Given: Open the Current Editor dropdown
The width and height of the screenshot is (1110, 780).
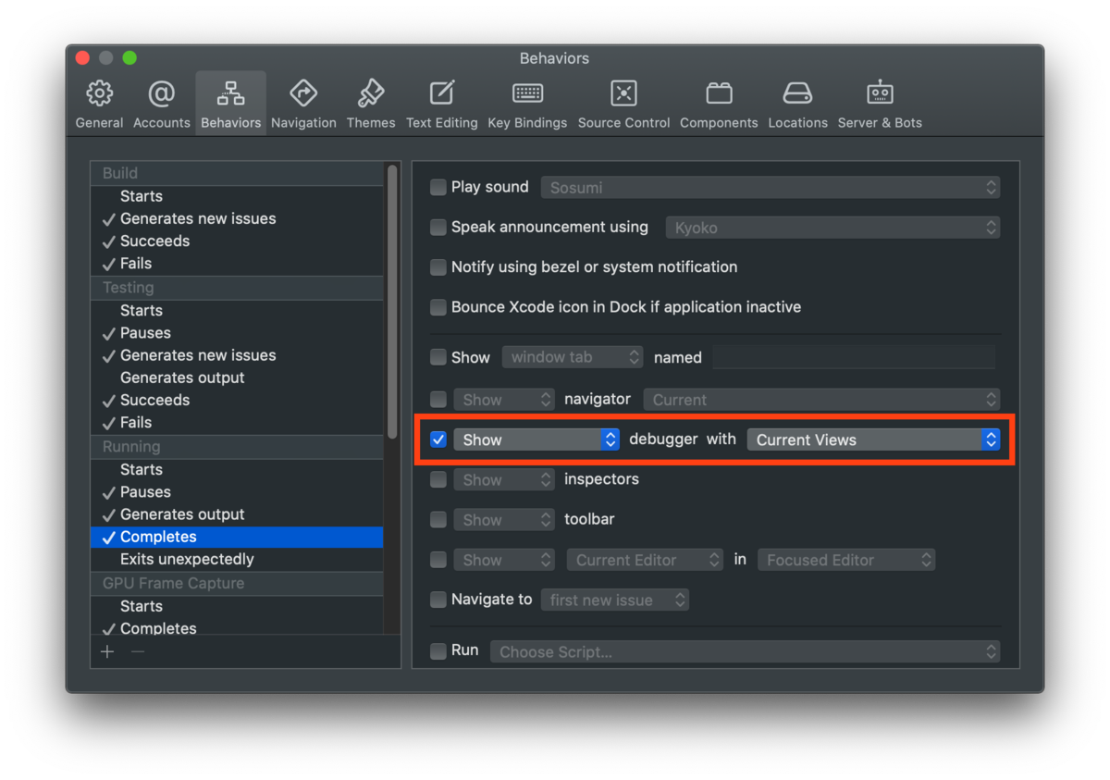Looking at the screenshot, I should [645, 560].
